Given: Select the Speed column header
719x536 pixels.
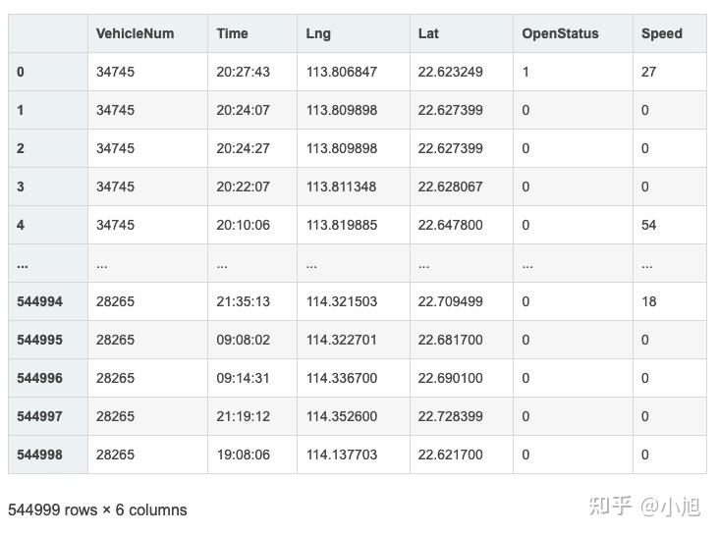Looking at the screenshot, I should pyautogui.click(x=661, y=33).
